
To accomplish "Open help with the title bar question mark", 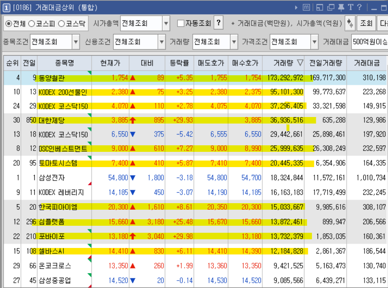I will [360, 7].
